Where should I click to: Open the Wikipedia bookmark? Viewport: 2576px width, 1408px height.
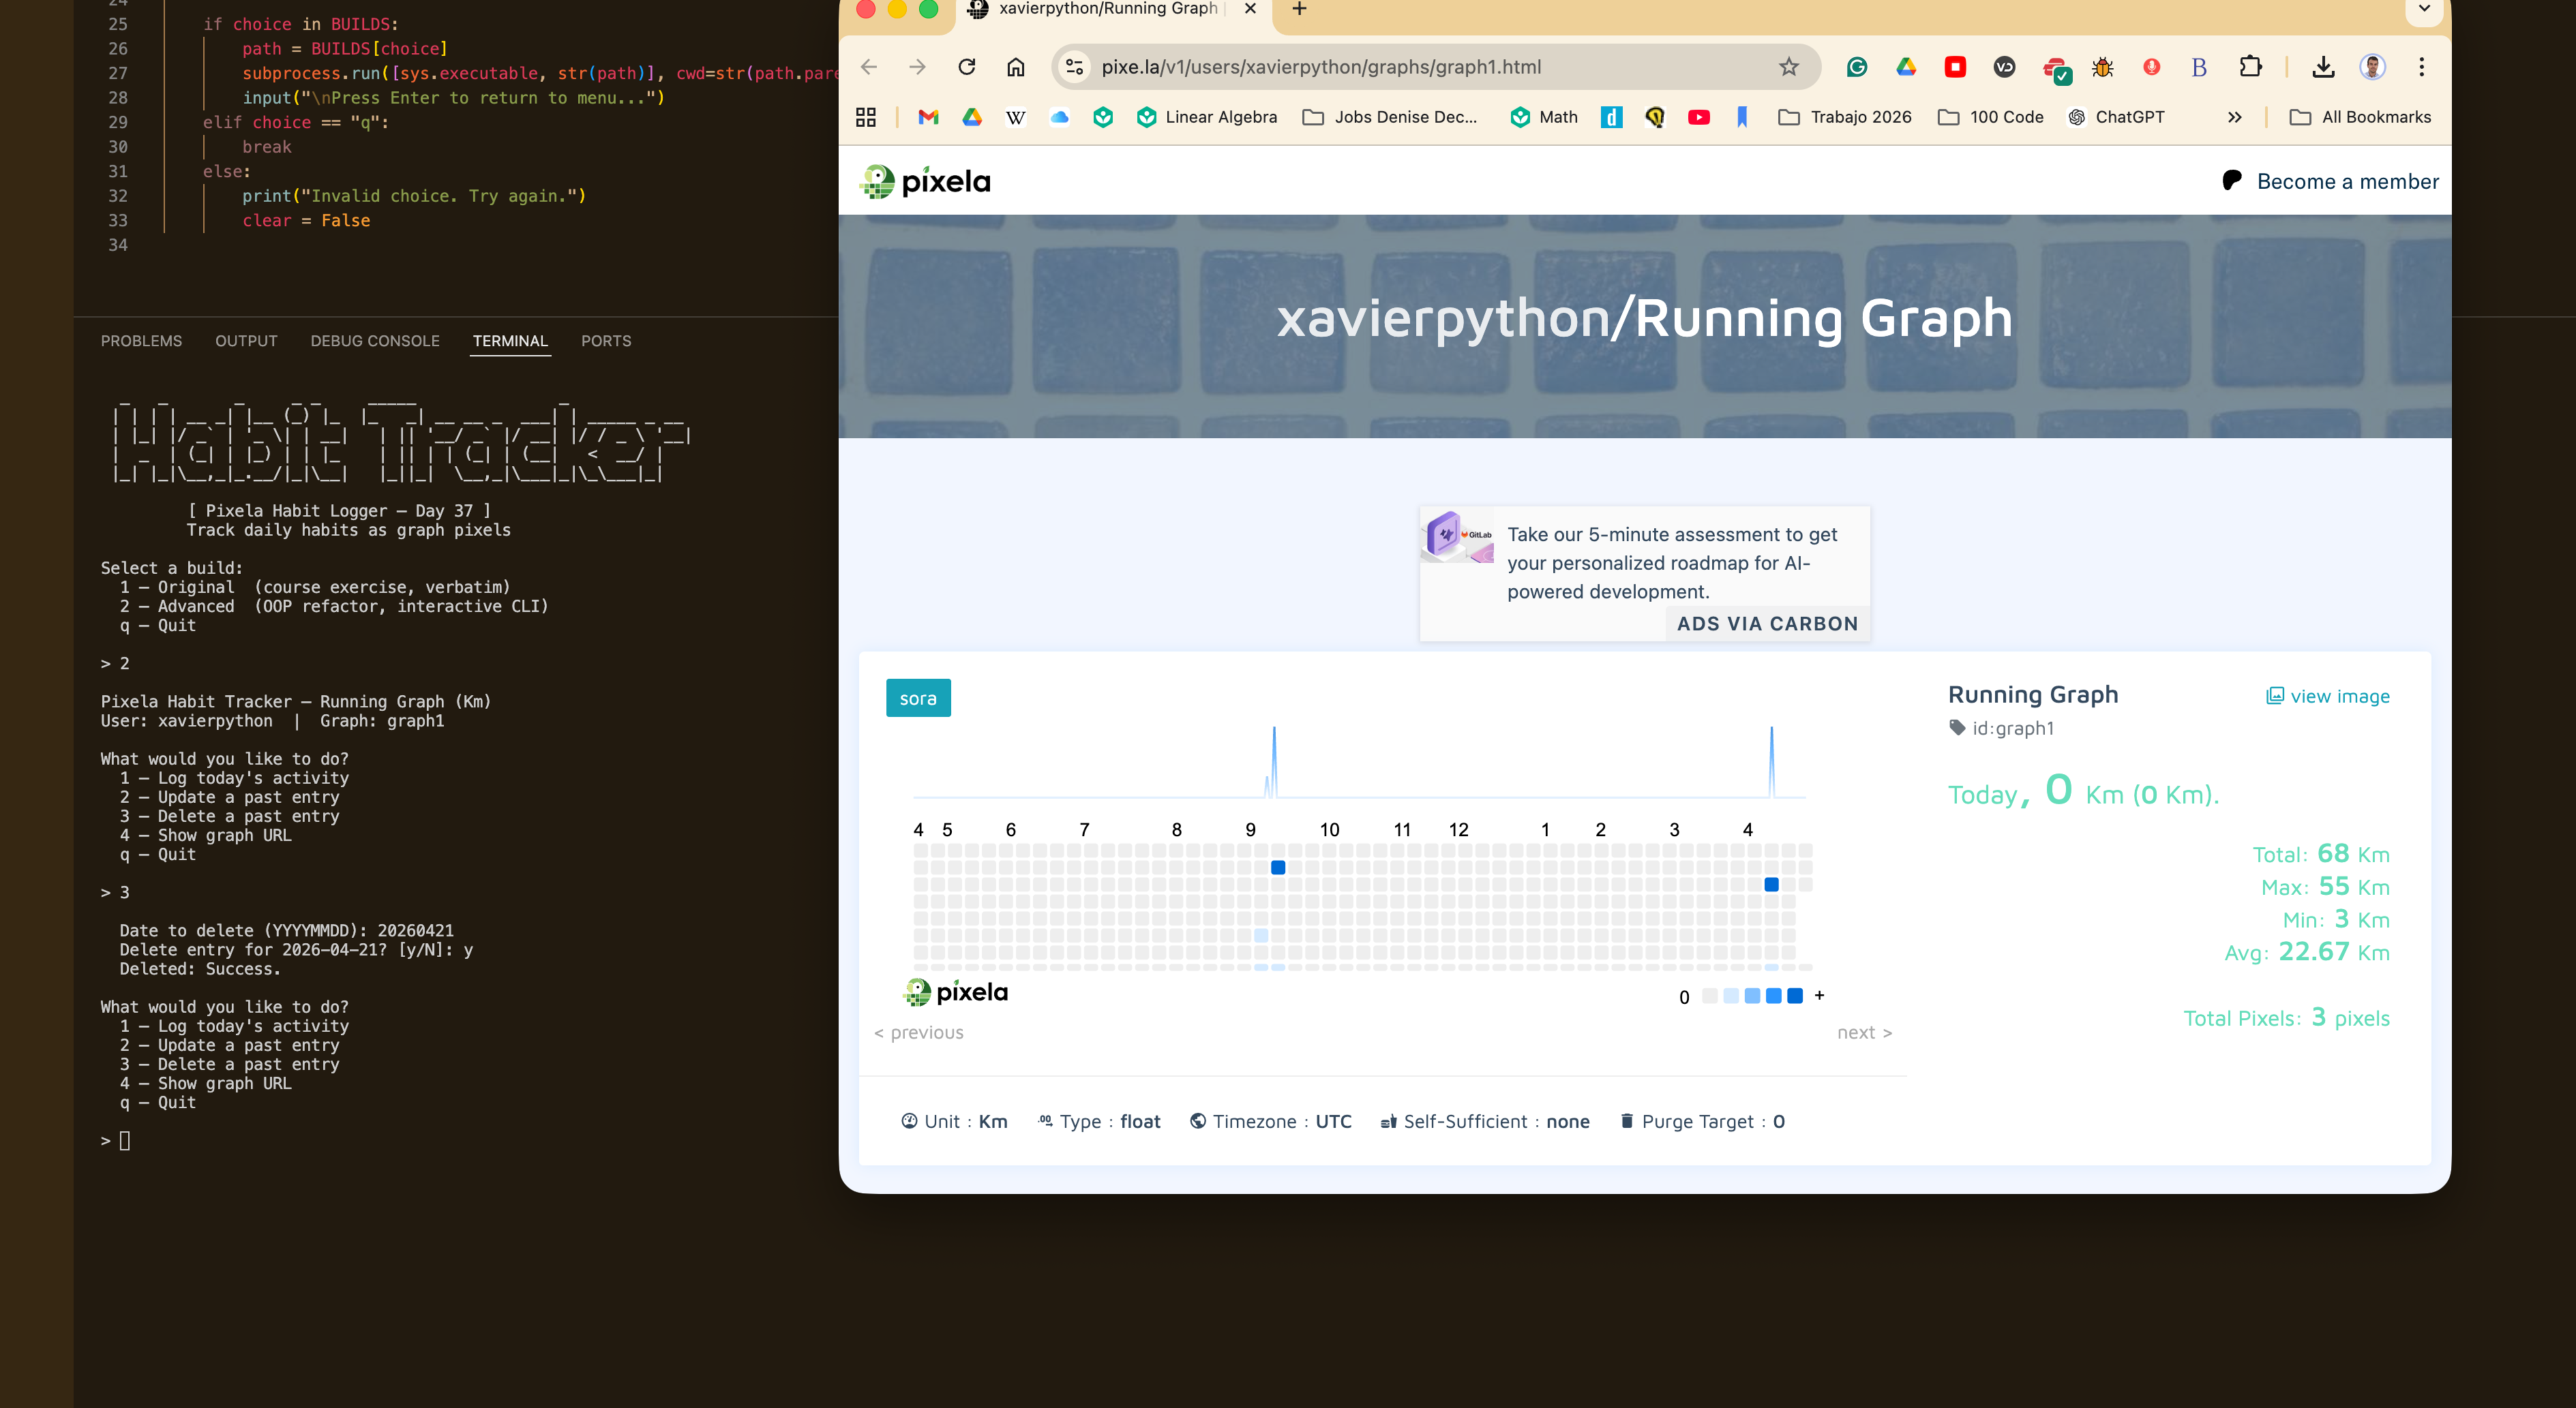(x=1015, y=117)
